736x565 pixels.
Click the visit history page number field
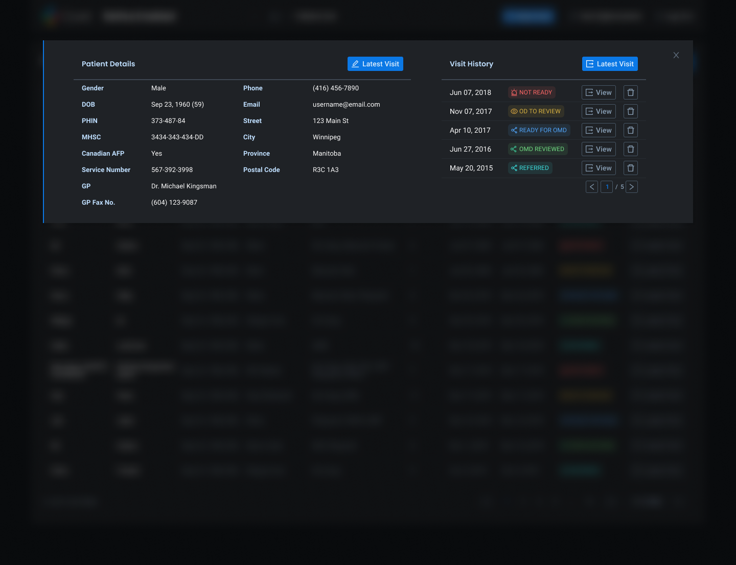click(607, 187)
